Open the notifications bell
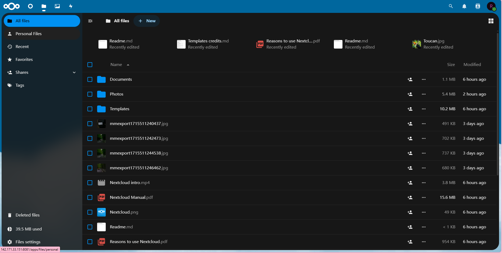 pyautogui.click(x=464, y=6)
